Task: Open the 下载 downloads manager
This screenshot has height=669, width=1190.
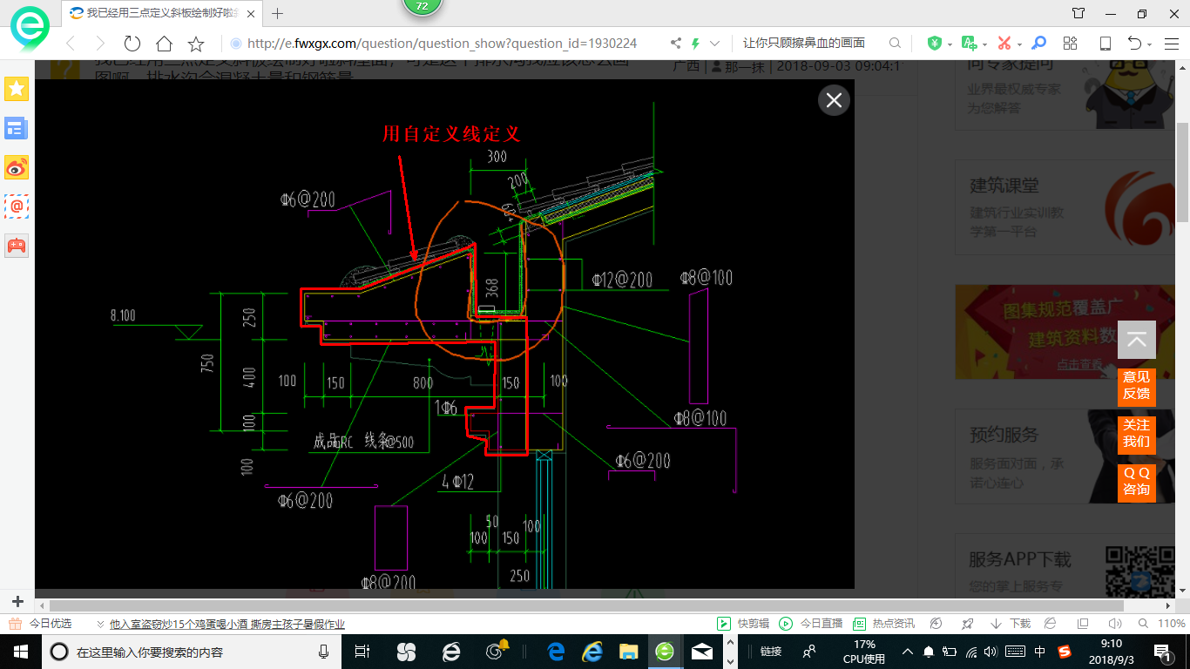Action: (1011, 624)
